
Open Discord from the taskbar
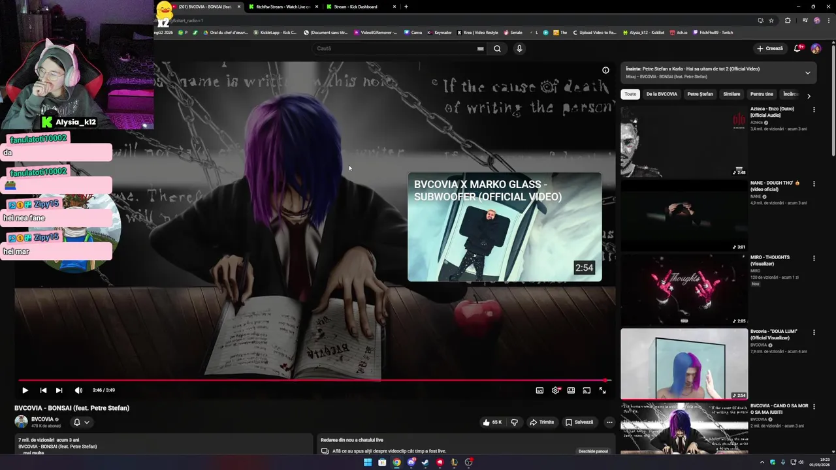[411, 463]
